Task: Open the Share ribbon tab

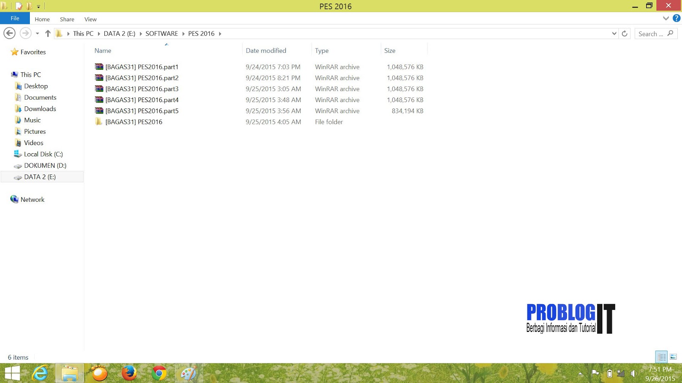Action: [67, 19]
